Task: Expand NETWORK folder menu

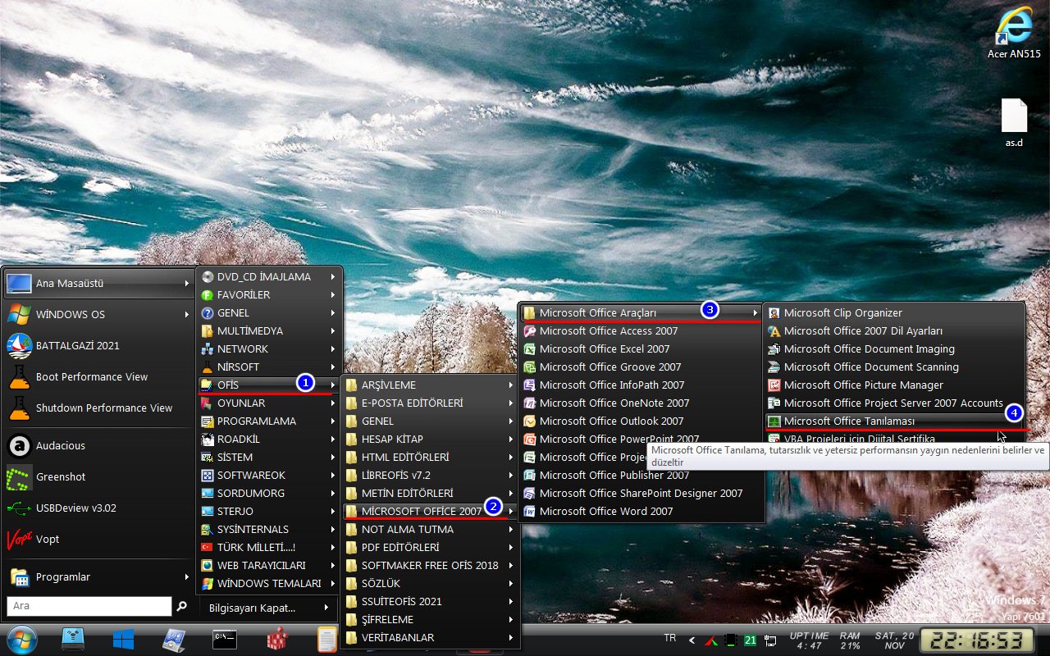Action: (x=269, y=348)
